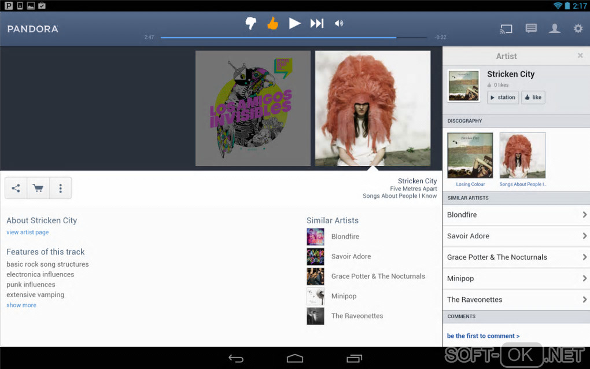This screenshot has height=369, width=590.
Task: Give the current song a thumbs down
Action: (x=250, y=23)
